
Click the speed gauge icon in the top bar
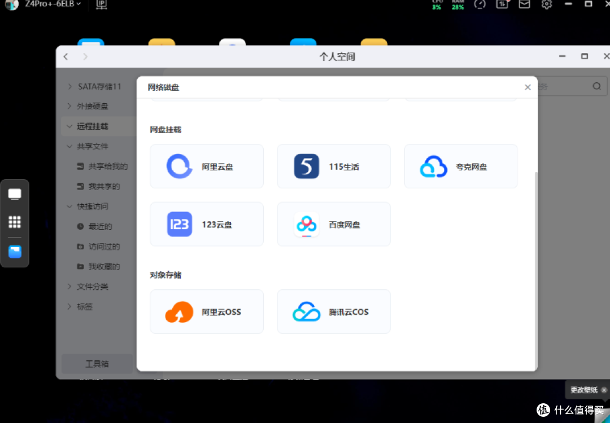(480, 5)
